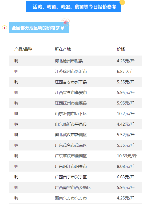This screenshot has height=204, width=146.
Task: Click the 海南东方市东方市 location
Action: coord(71,198)
